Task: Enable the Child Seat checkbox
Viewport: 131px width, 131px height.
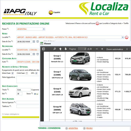Action: point(27,73)
